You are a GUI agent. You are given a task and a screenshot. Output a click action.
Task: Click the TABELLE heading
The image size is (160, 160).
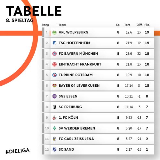coord(34,11)
